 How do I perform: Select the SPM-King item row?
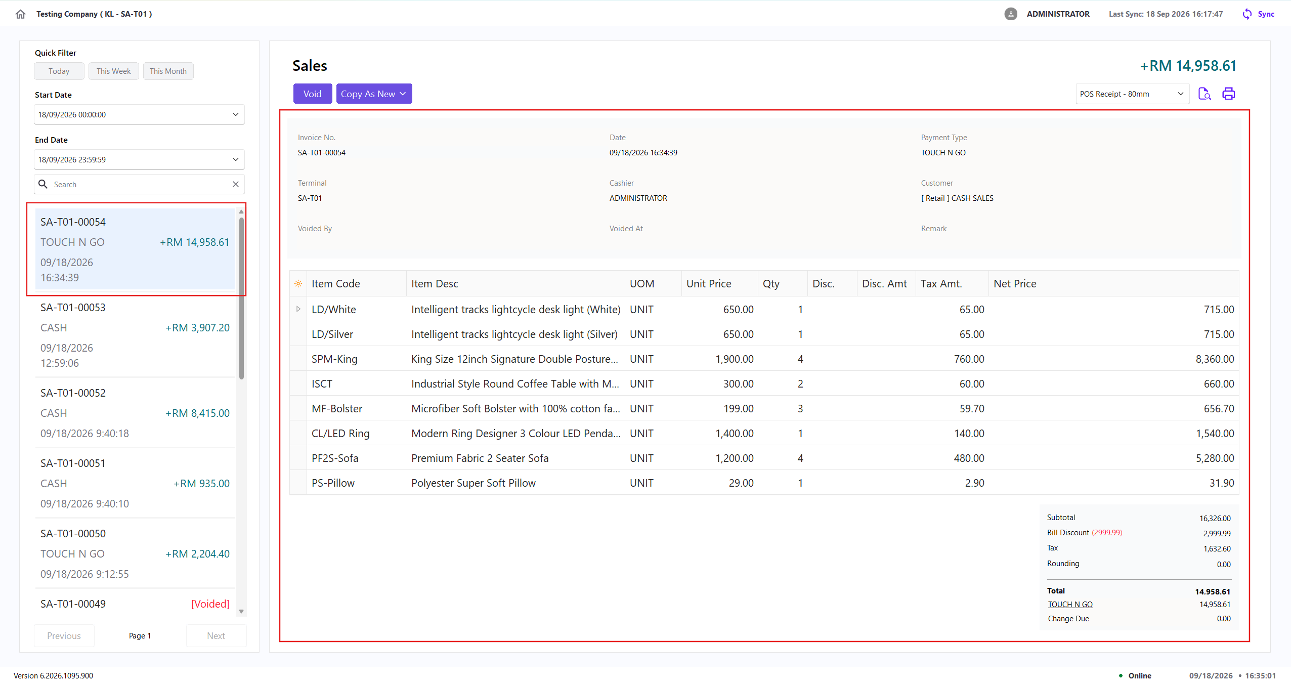click(x=764, y=359)
